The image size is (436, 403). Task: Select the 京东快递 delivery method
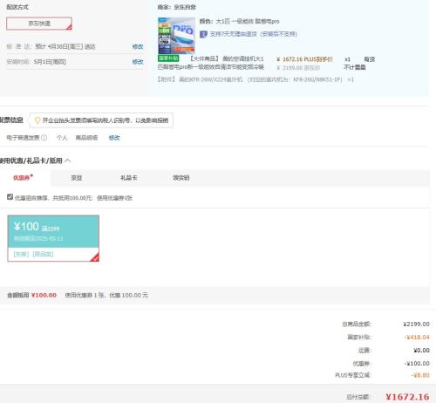[x=39, y=24]
